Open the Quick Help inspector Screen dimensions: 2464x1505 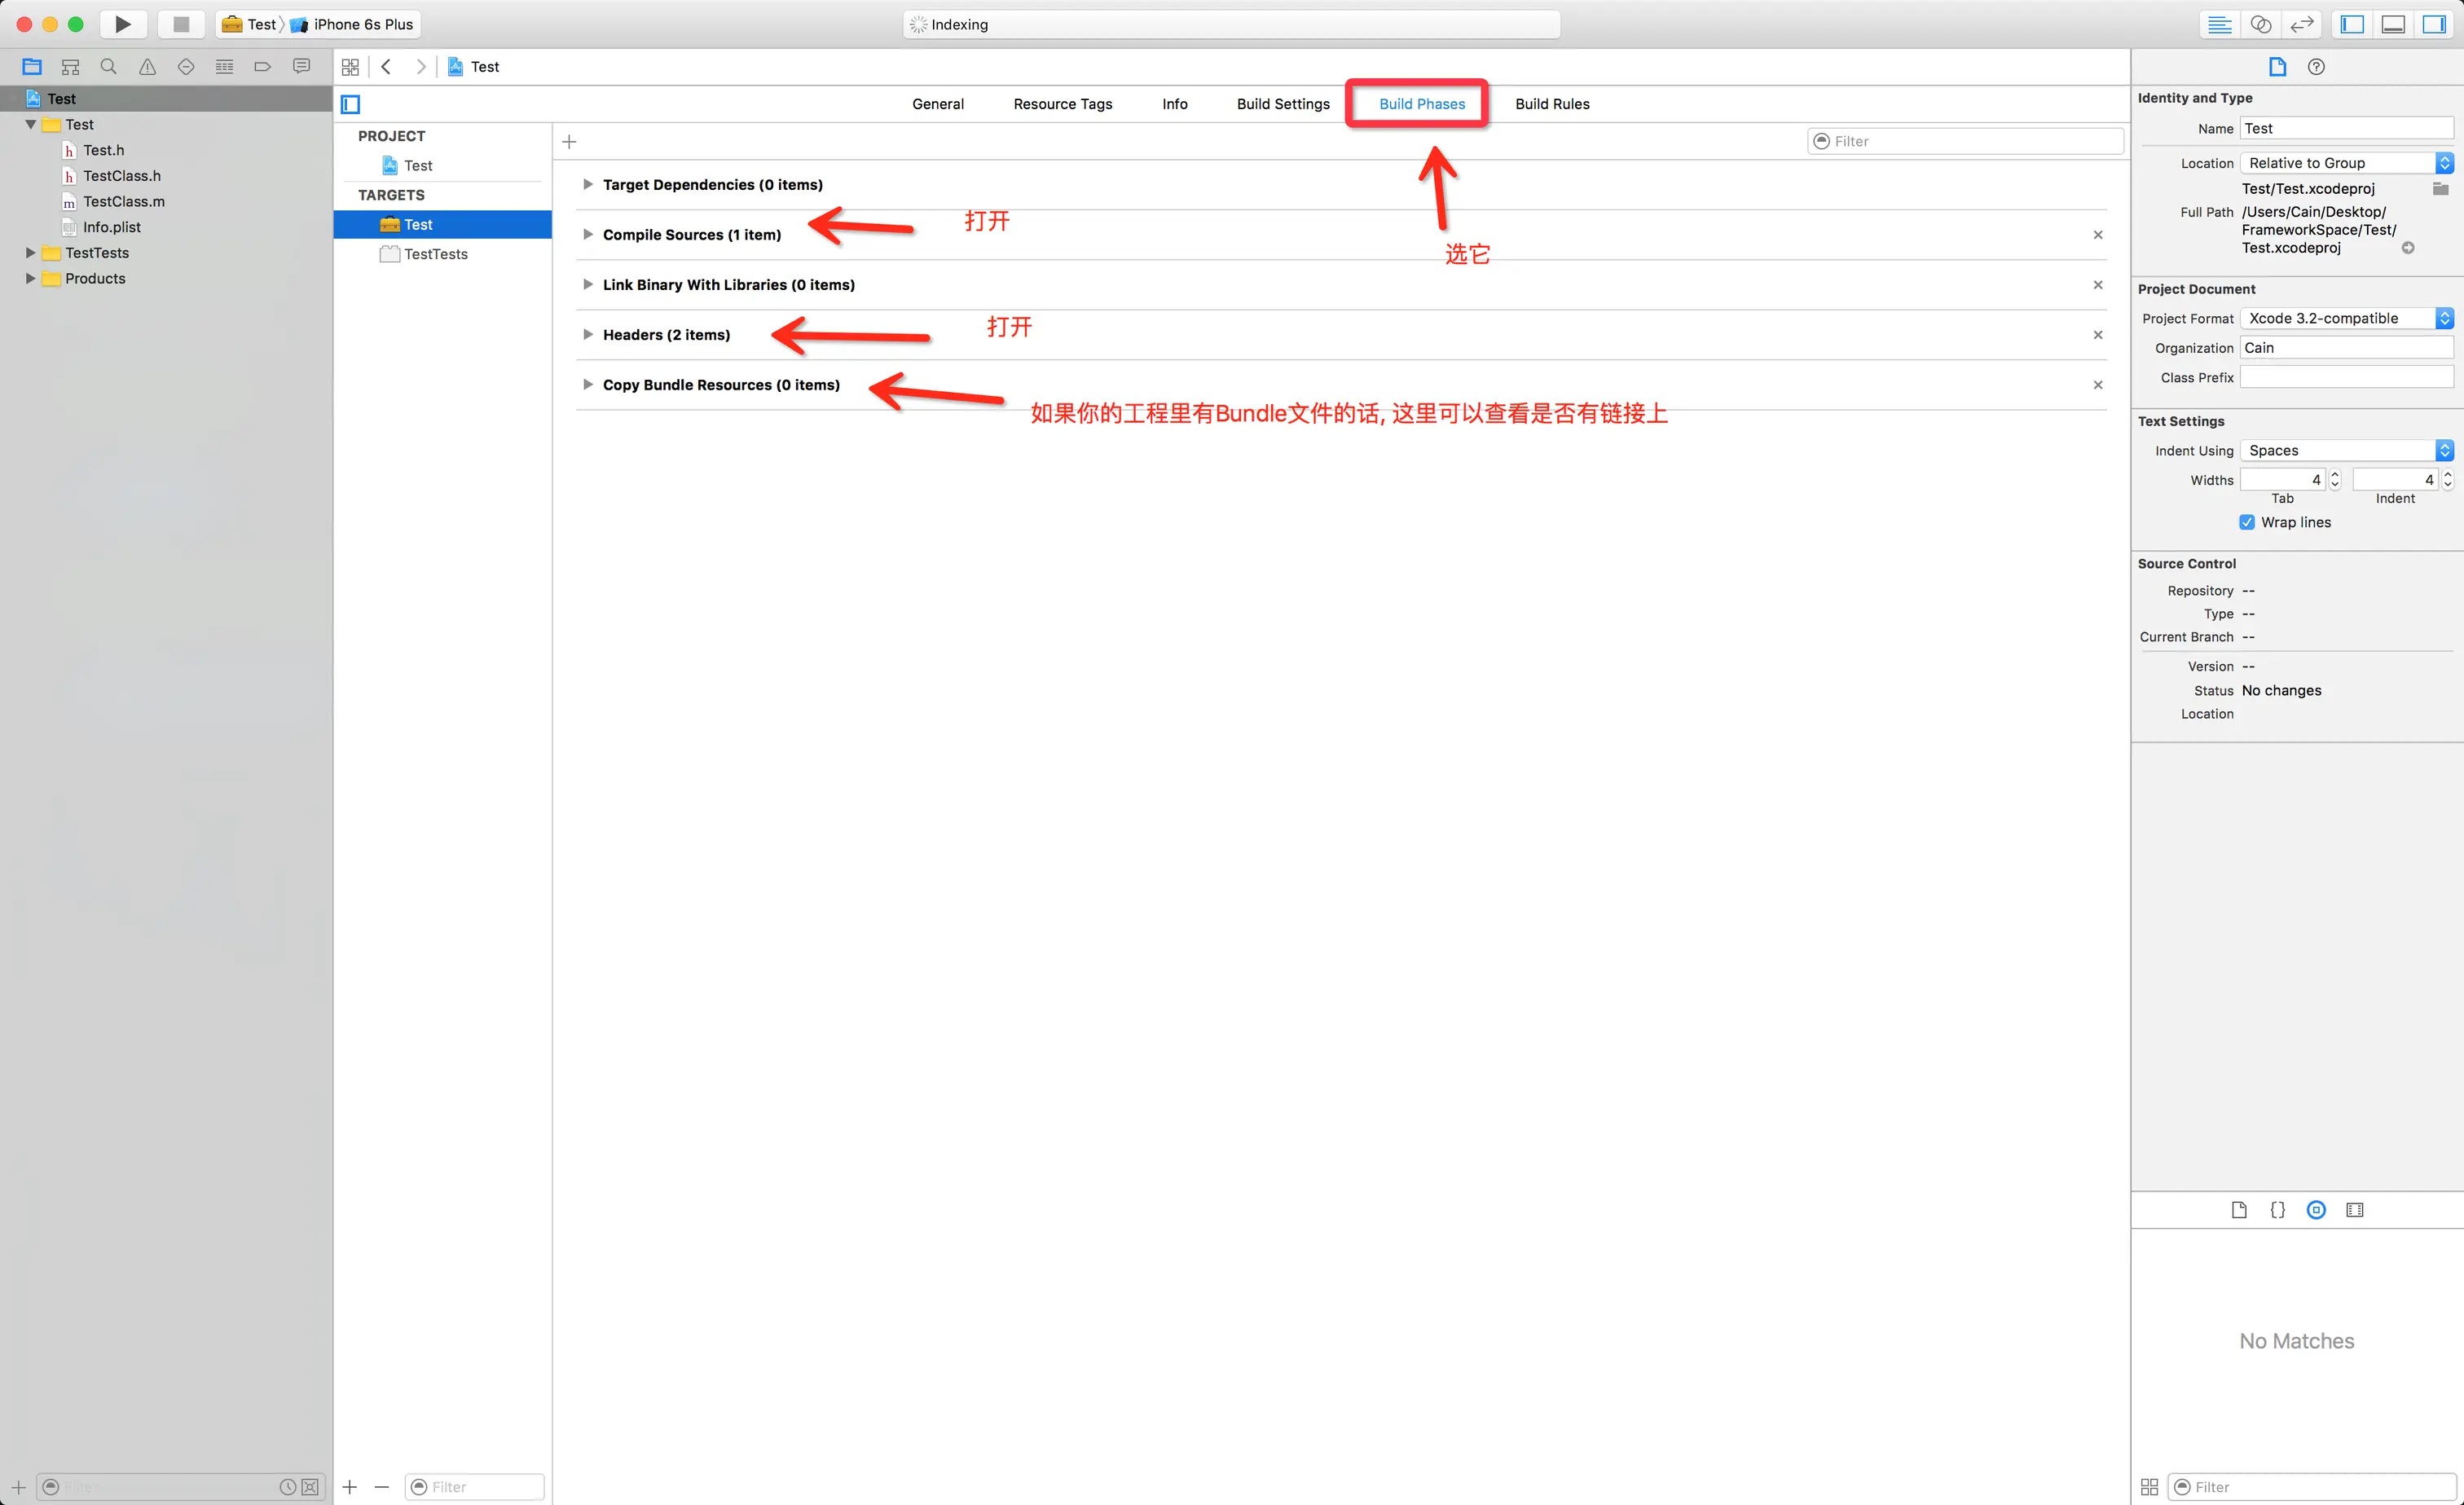[2316, 67]
